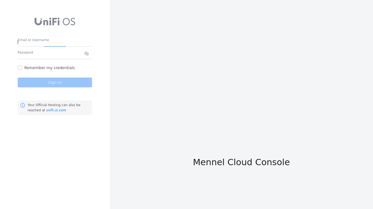Image resolution: width=373 pixels, height=209 pixels.
Task: Enable Remember my credentials checkbox
Action: click(20, 68)
